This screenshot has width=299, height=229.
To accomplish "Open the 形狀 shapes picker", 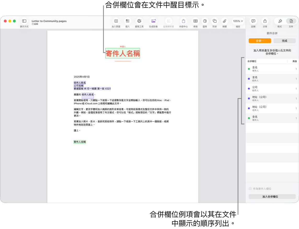I will tap(215, 21).
